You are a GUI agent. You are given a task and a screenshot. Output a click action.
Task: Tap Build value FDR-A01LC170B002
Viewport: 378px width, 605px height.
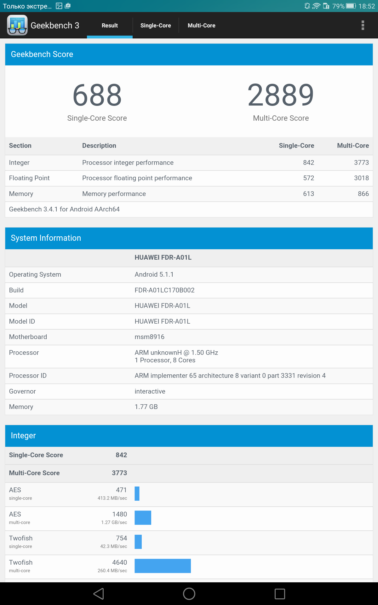click(x=164, y=290)
